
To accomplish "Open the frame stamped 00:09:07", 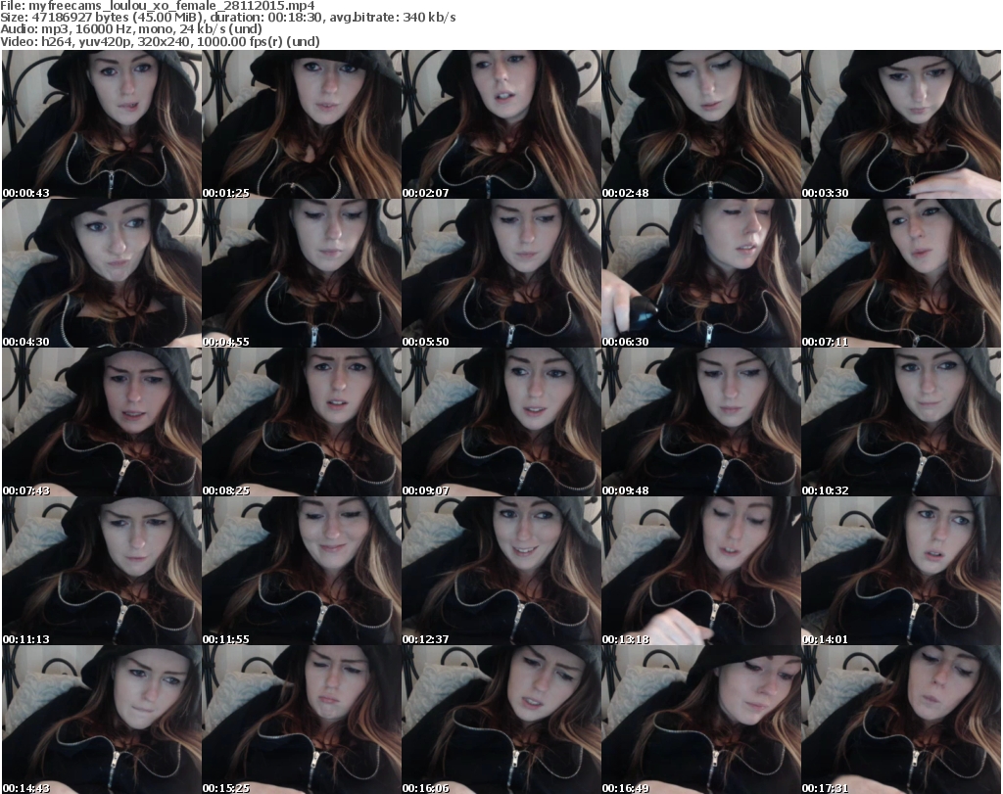I will (x=501, y=422).
